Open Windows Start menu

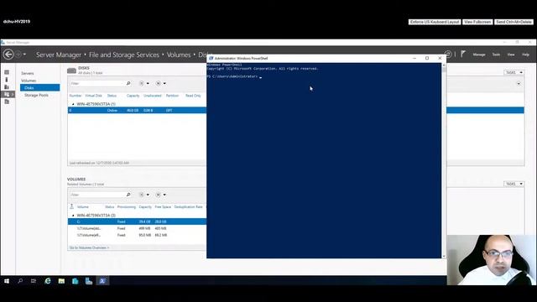(7, 281)
